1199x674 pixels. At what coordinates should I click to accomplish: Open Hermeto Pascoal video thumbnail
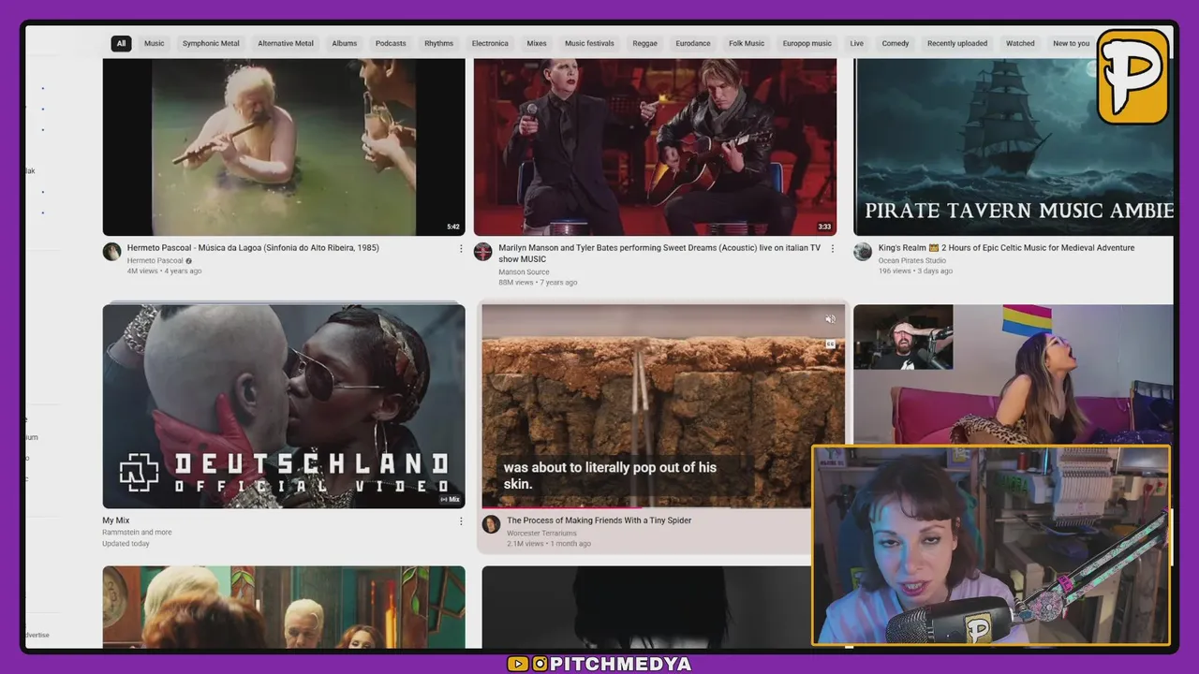coord(284,147)
